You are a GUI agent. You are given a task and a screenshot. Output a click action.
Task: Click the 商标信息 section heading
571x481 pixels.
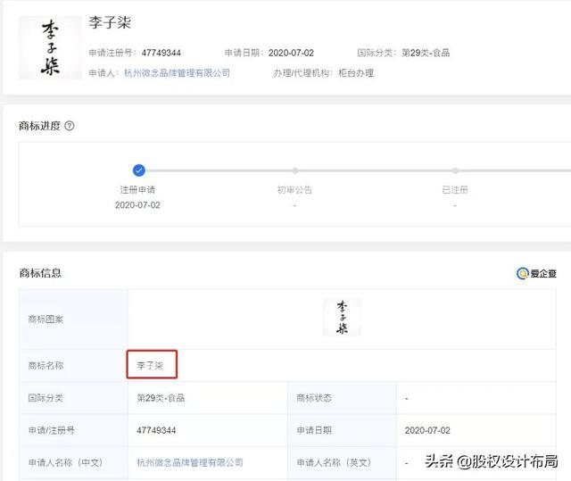(x=40, y=273)
